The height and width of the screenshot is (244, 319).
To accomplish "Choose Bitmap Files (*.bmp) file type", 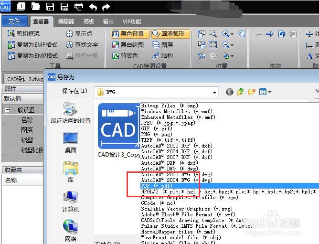I will tap(230, 106).
